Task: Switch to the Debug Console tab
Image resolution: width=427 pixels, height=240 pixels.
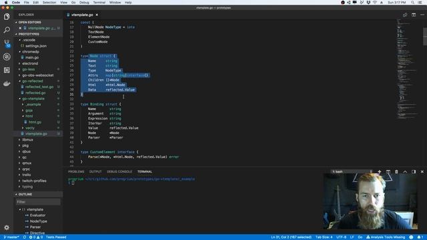Action: pyautogui.click(x=119, y=172)
